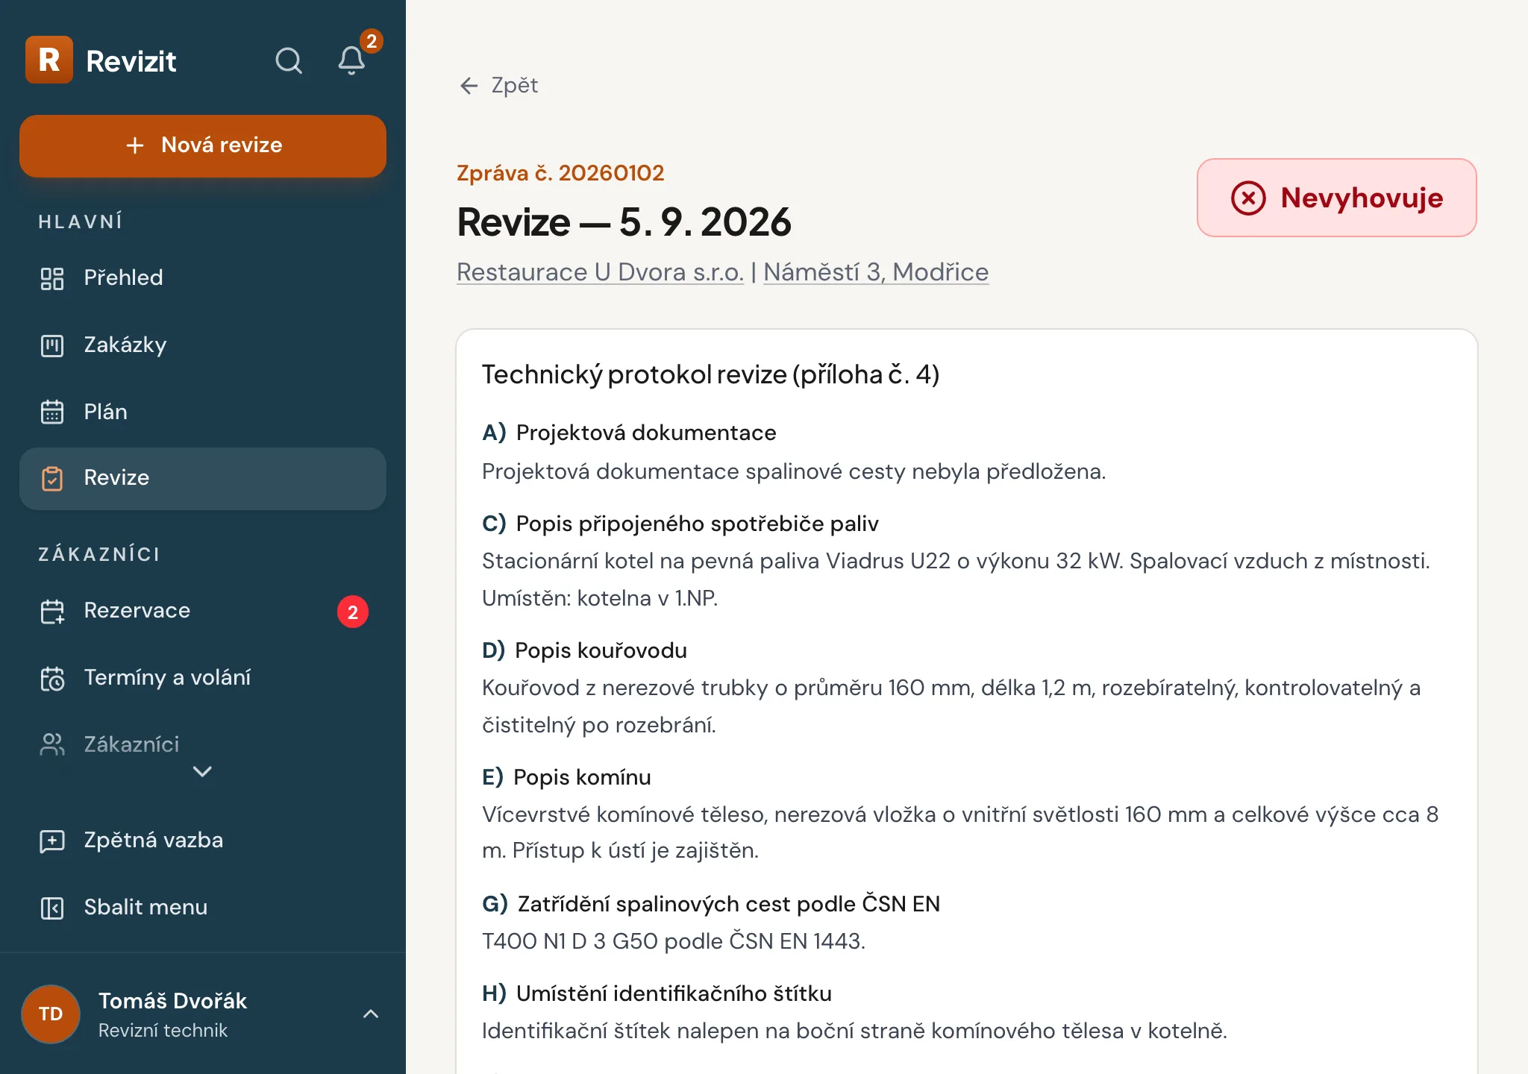Open Restaurace U Dvora s.r.o. link
The height and width of the screenshot is (1074, 1528).
600,272
